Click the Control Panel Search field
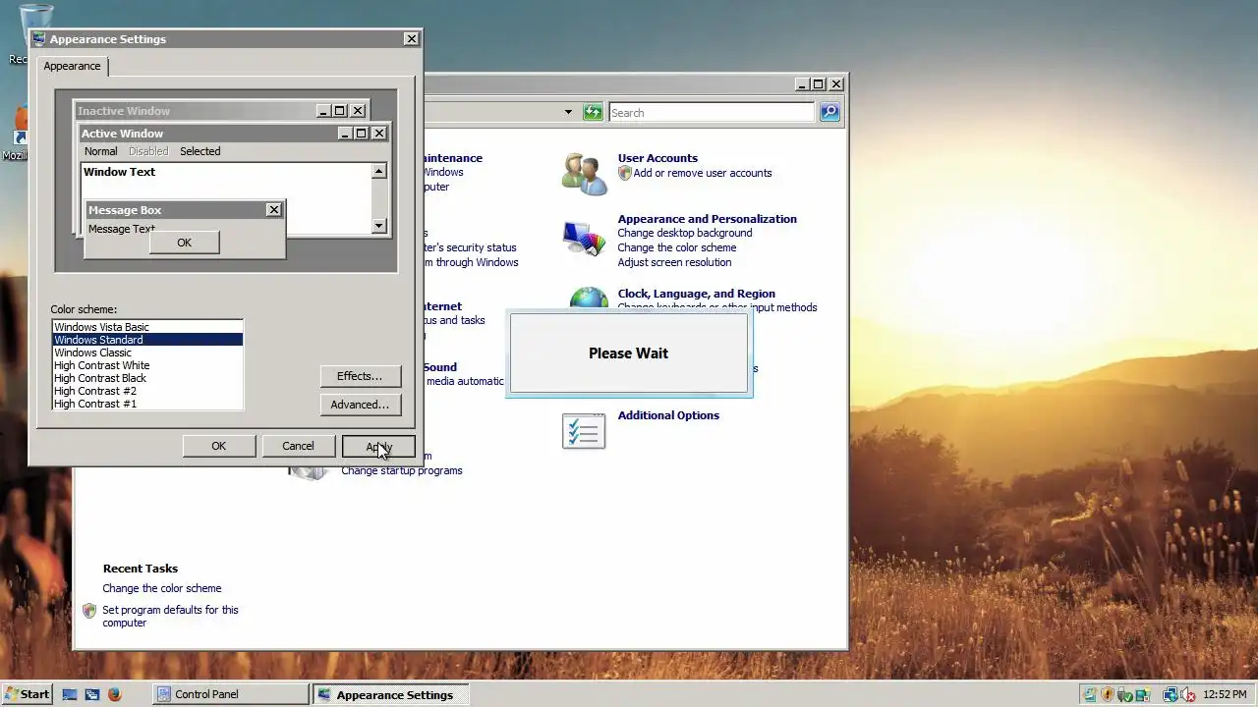 coord(712,113)
